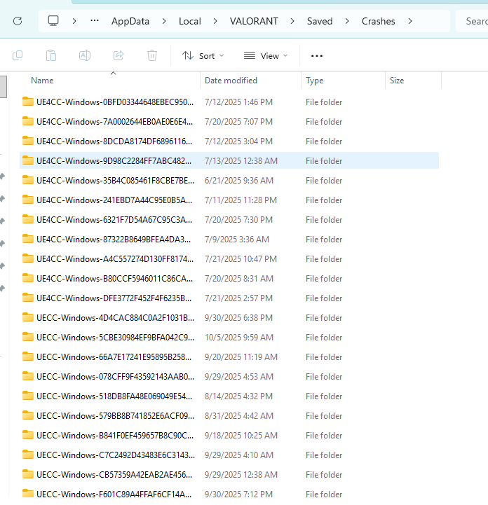This screenshot has height=505, width=488.
Task: Open the Sort dropdown
Action: [x=203, y=56]
